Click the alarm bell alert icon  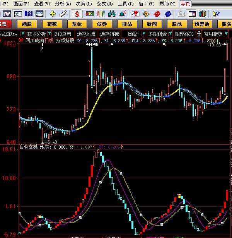tap(123, 14)
